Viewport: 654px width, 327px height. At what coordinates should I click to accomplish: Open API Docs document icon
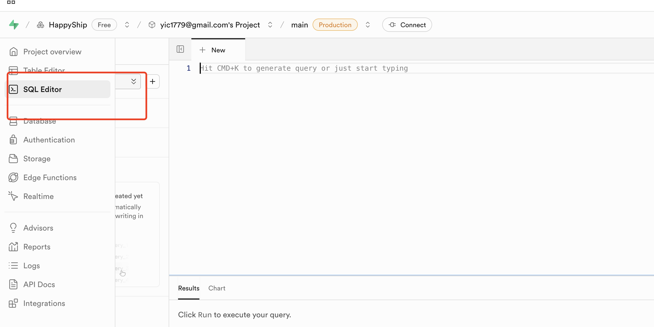coord(13,284)
